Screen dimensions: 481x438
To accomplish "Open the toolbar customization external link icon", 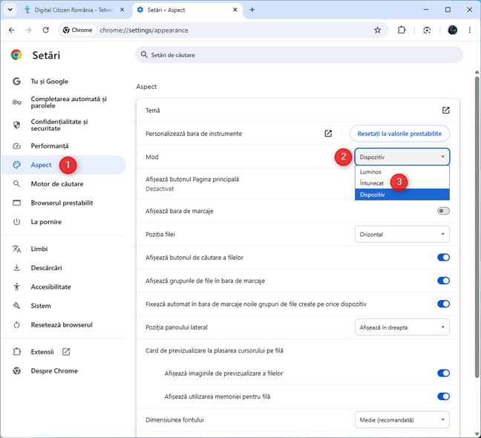I will (x=328, y=134).
